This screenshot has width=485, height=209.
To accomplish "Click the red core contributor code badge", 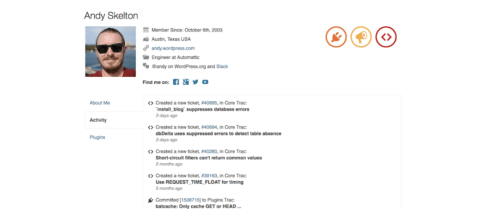I will point(386,37).
